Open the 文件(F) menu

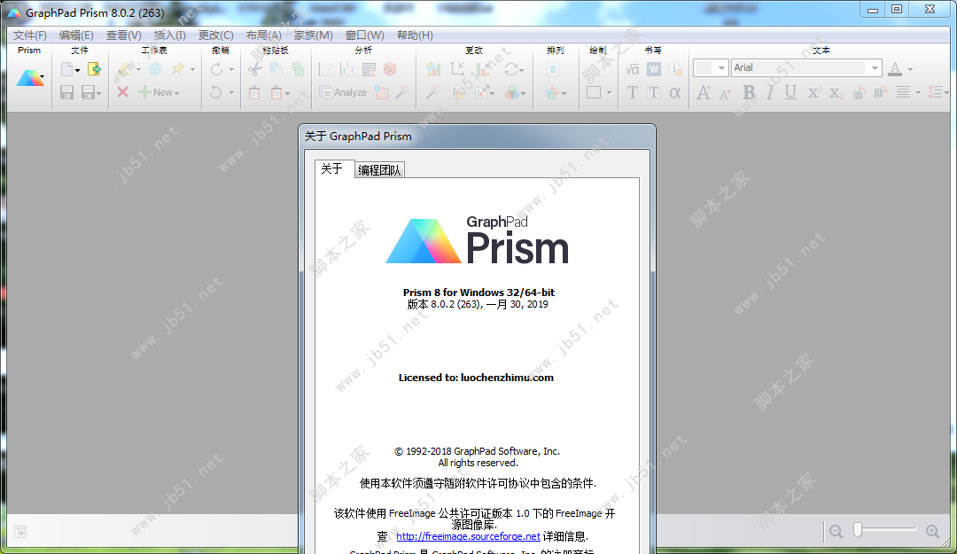point(30,35)
